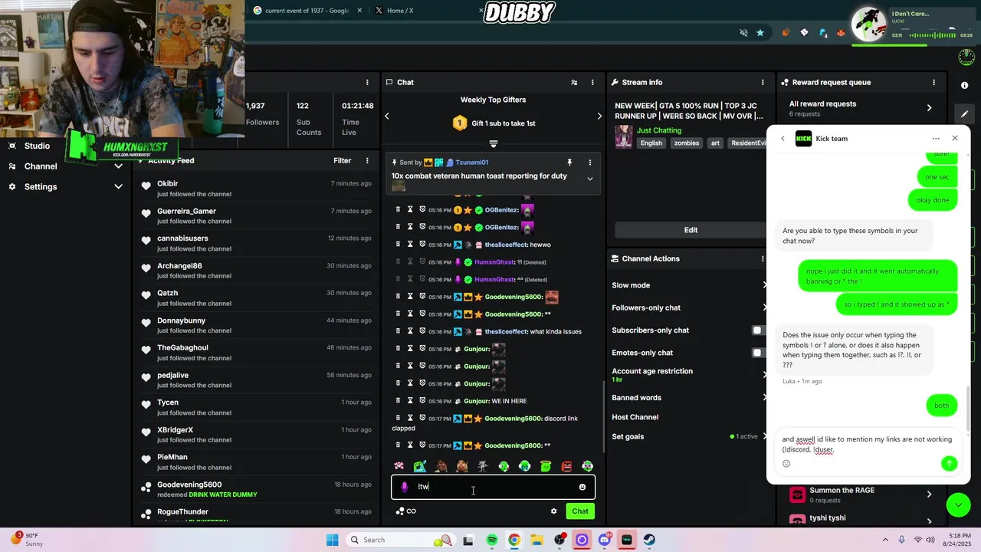
Task: Collapse support widget with green chevron button
Action: point(957,504)
